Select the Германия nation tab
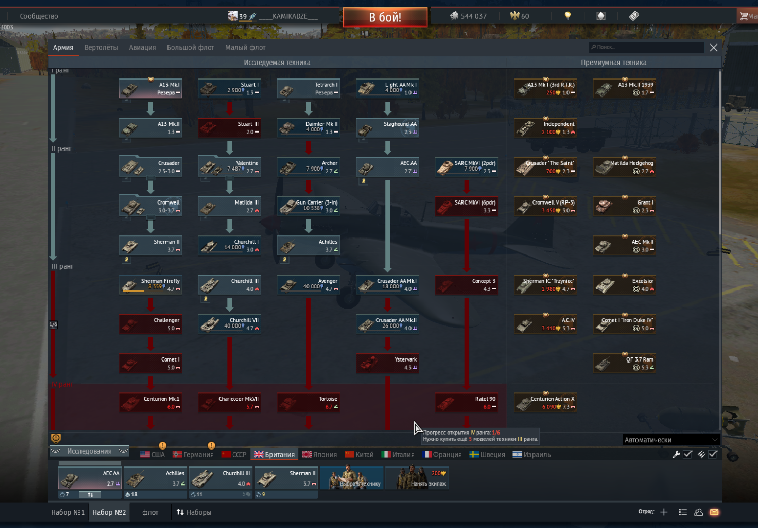 point(193,455)
